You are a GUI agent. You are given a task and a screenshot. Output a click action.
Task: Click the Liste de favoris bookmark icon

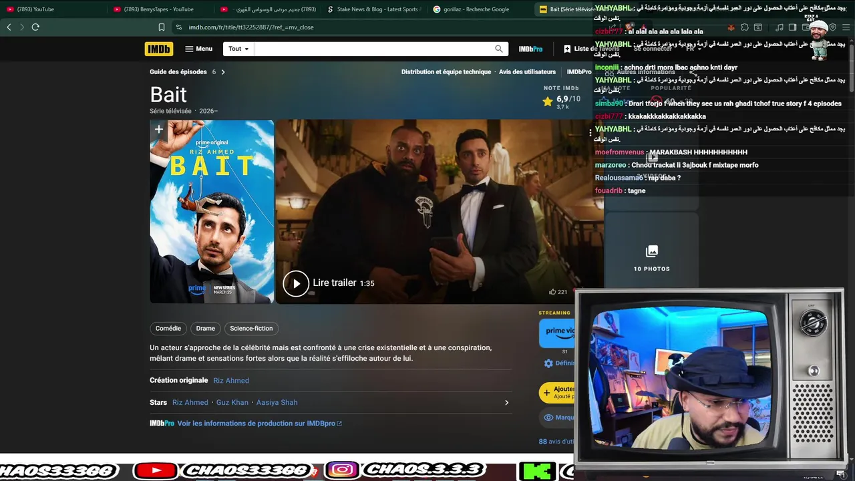pyautogui.click(x=567, y=49)
